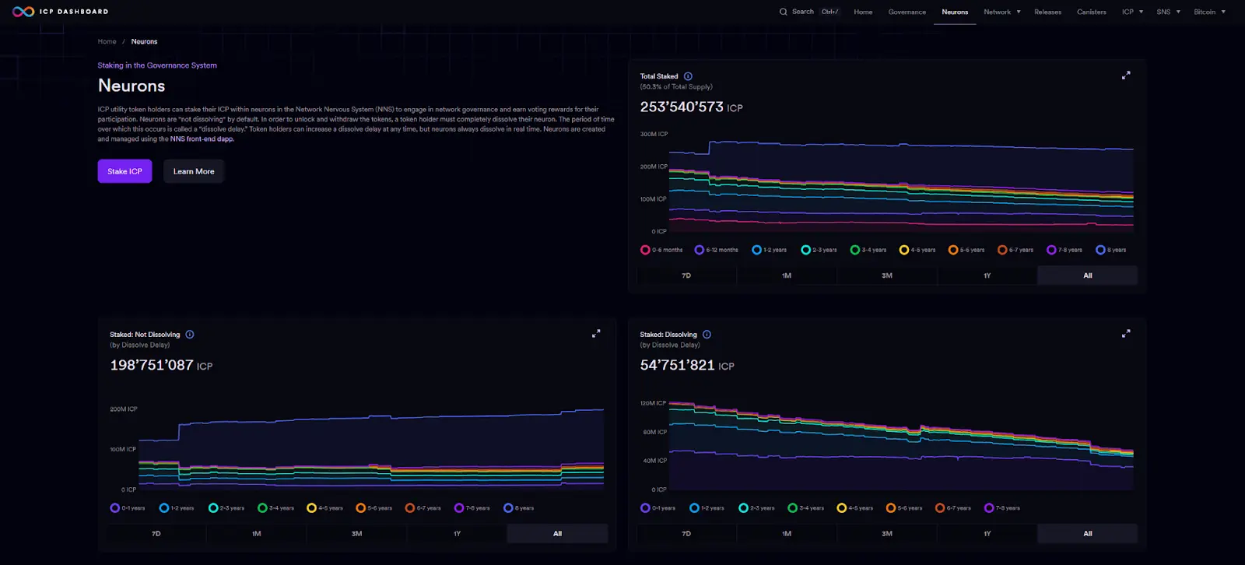Open the NNS front-end dapp link
1245x565 pixels.
tap(202, 139)
